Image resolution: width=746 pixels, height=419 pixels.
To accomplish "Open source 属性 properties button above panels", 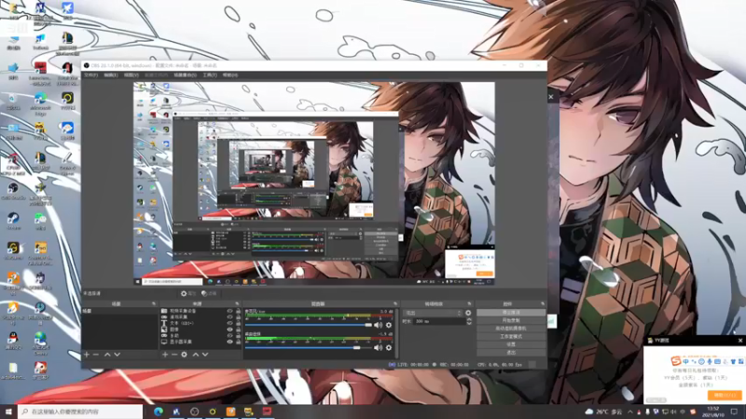I will tap(188, 293).
